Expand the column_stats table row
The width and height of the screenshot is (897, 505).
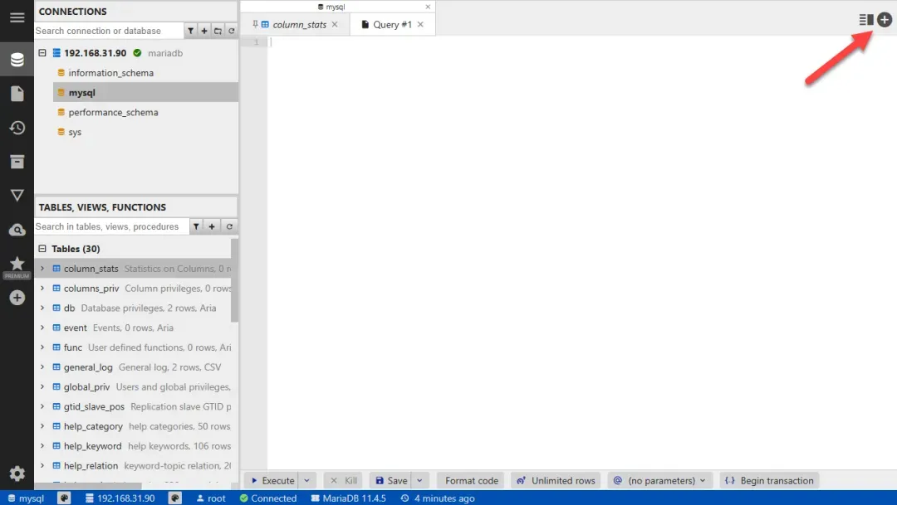point(42,269)
